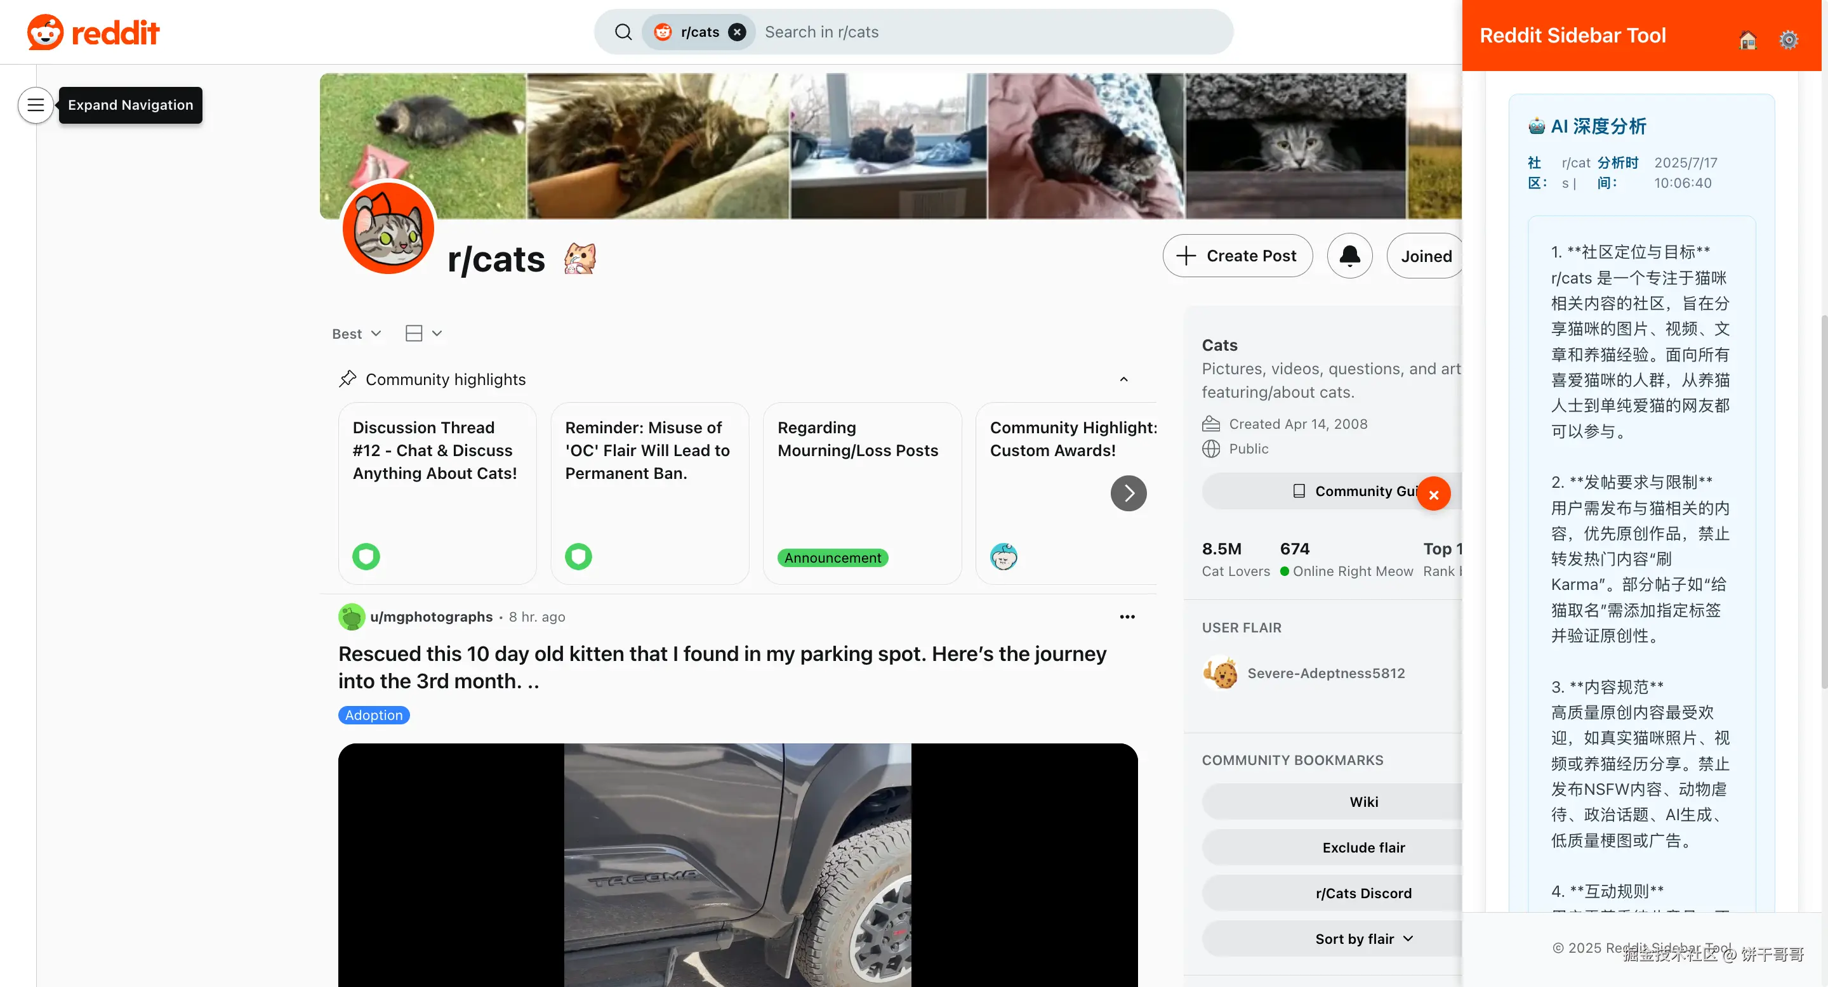Click the Reddit Sidebar Tool home icon
This screenshot has height=987, width=1828.
pyautogui.click(x=1747, y=40)
